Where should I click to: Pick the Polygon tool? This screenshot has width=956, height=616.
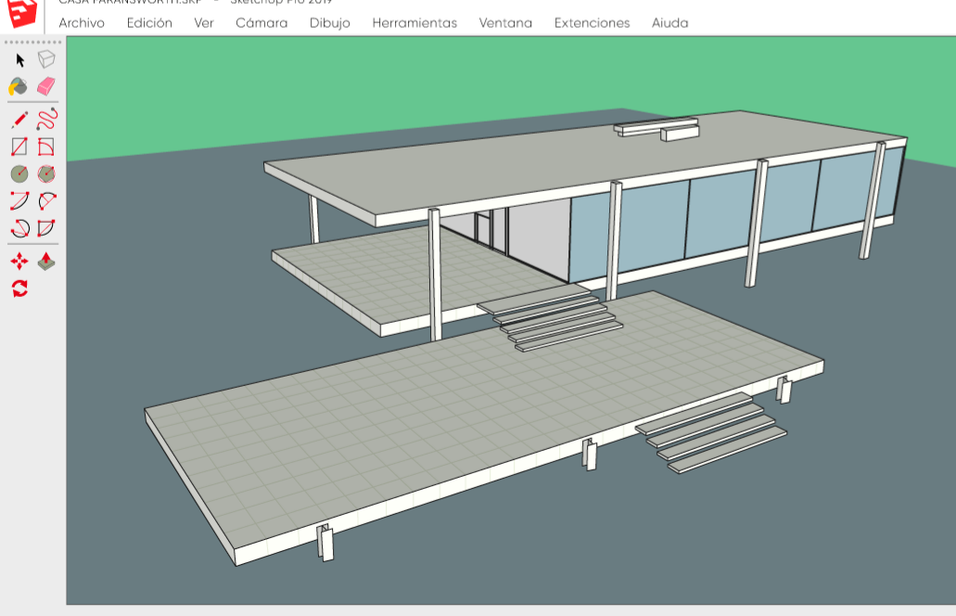[46, 173]
